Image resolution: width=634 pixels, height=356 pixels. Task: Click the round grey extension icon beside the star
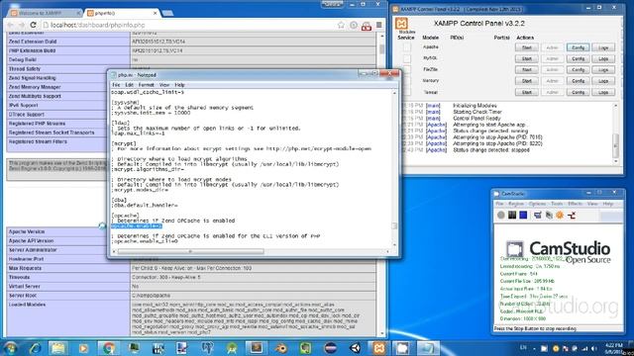pos(354,25)
